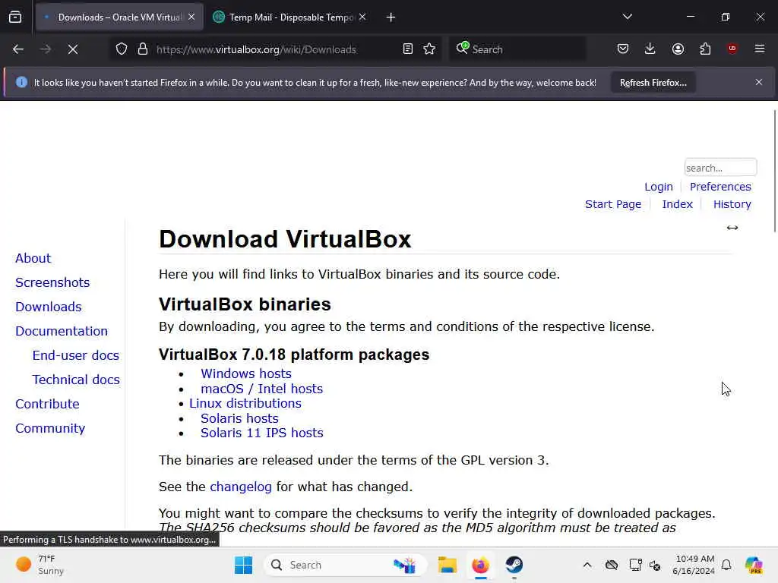Open a new tab with plus

391,17
